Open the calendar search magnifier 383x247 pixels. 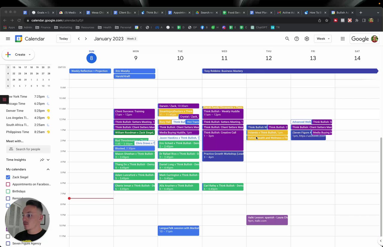pos(287,39)
